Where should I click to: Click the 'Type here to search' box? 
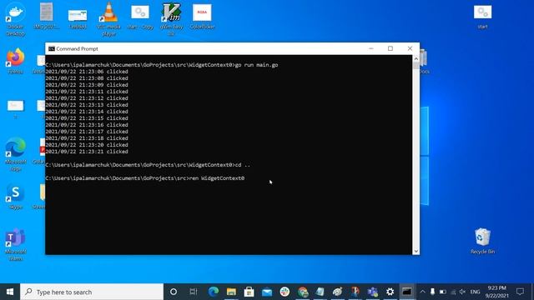tap(92, 292)
